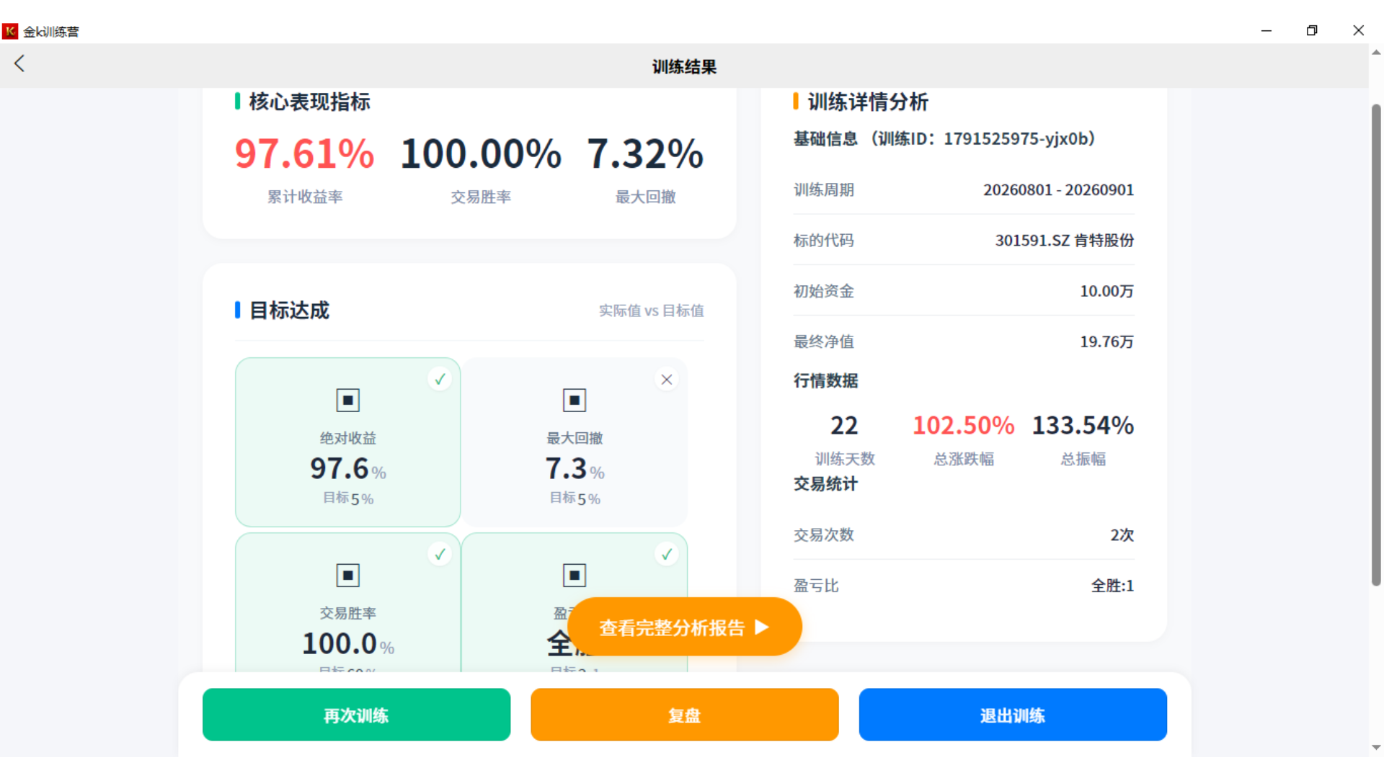Open the full analysis report 查看完整分析报告
This screenshot has height=778, width=1384.
pos(685,627)
